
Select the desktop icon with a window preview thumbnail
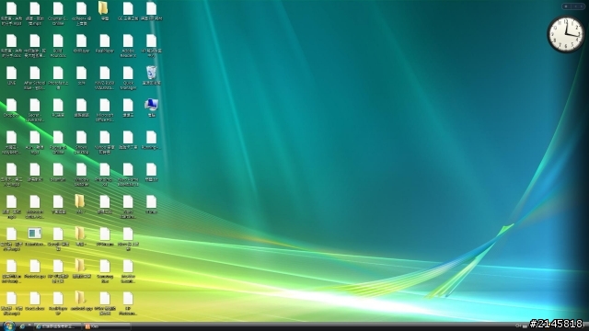(x=35, y=237)
